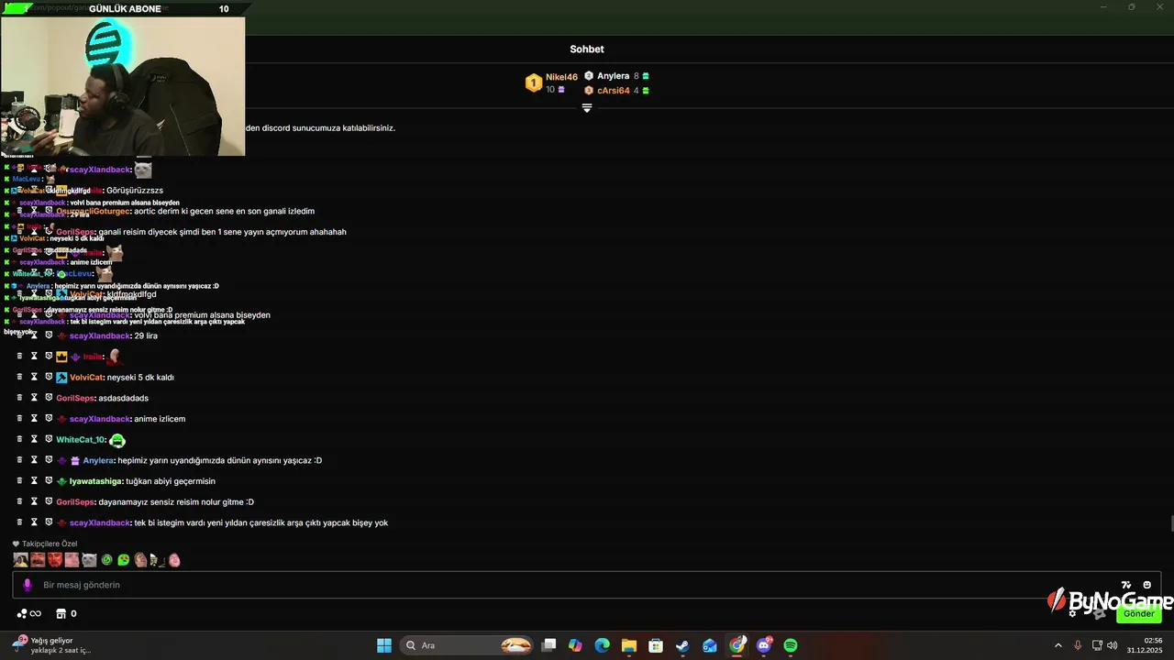Viewport: 1174px width, 660px height.
Task: Delete GorilSeps' "dayanamayız sensiz" message
Action: 19,501
